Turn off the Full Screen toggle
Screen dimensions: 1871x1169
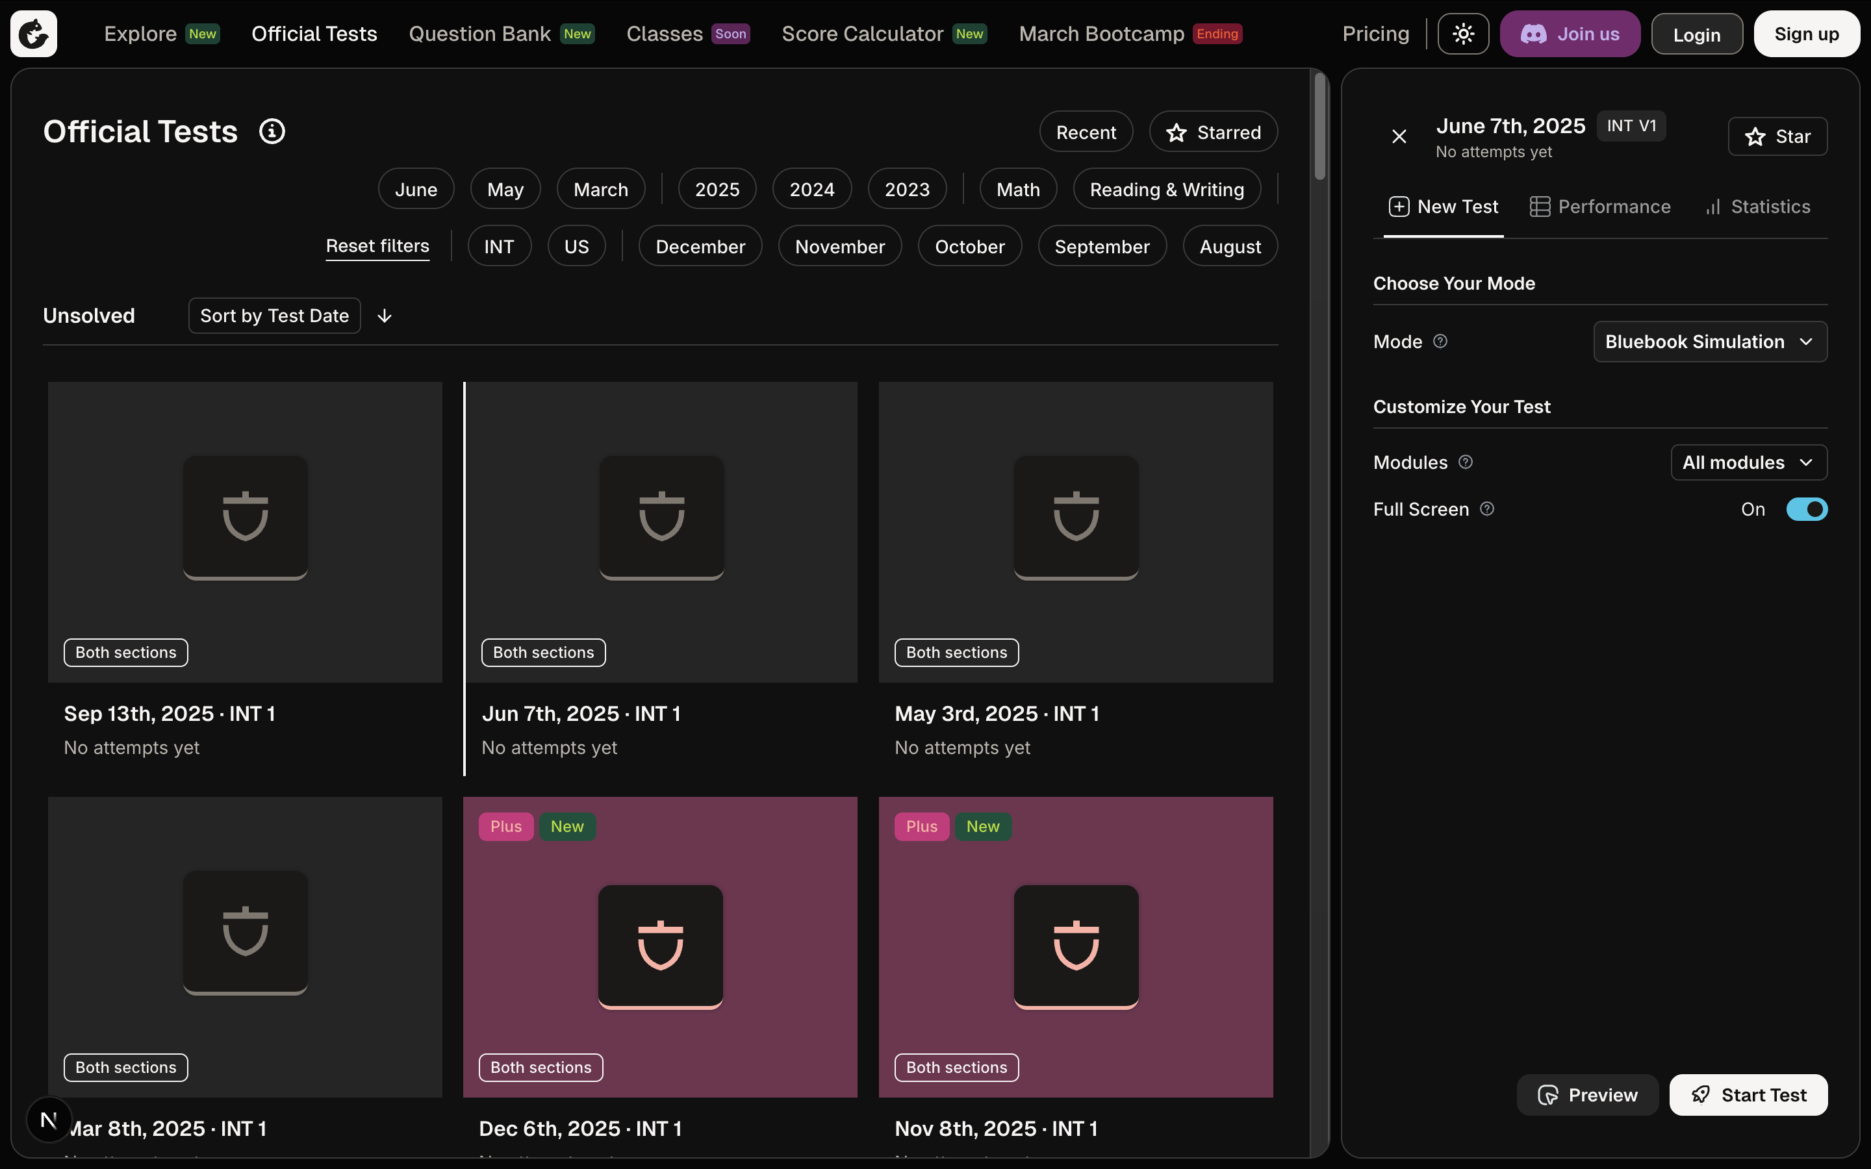pos(1806,510)
